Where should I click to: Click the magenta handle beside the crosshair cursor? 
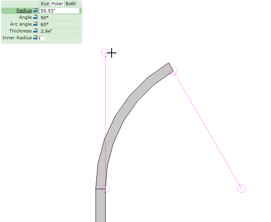(x=105, y=53)
